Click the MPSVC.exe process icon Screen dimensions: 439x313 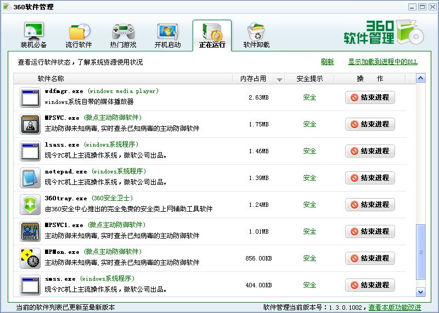tap(30, 124)
